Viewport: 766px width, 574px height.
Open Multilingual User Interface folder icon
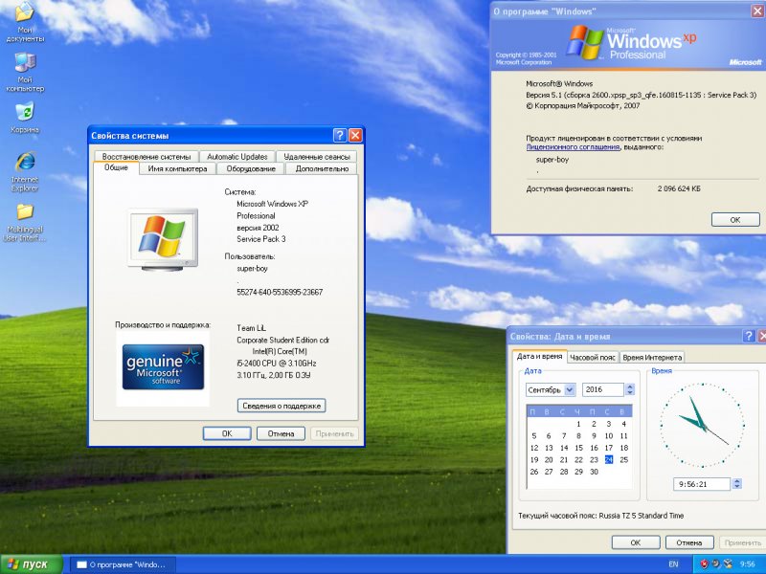click(25, 222)
